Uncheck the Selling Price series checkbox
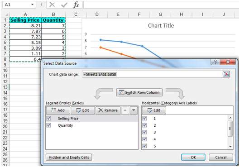The height and width of the screenshot is (167, 240). (x=48, y=119)
